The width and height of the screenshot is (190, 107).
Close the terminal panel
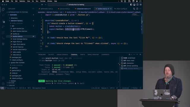coord(140,54)
